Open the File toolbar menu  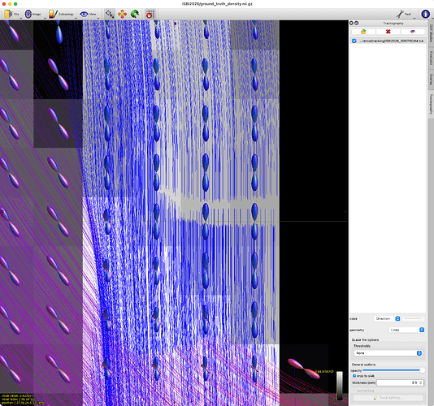11,14
